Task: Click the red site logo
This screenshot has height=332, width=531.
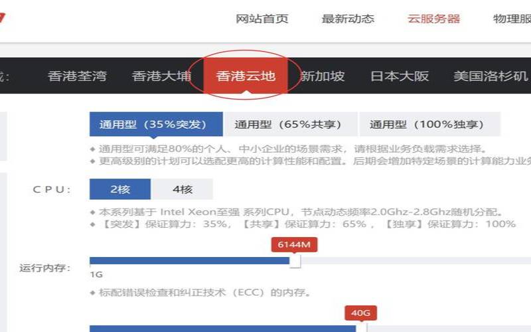Action: click(x=3, y=18)
